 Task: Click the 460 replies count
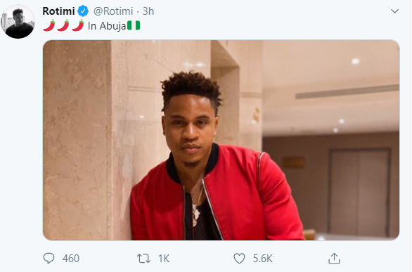tap(71, 259)
